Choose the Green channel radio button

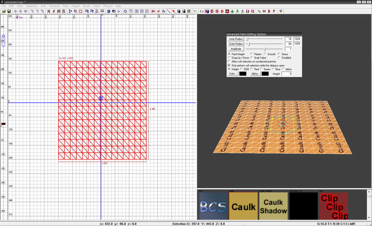point(261,69)
